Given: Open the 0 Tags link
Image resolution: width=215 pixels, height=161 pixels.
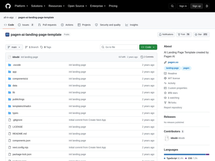Looking at the screenshot, I should point(46,47).
